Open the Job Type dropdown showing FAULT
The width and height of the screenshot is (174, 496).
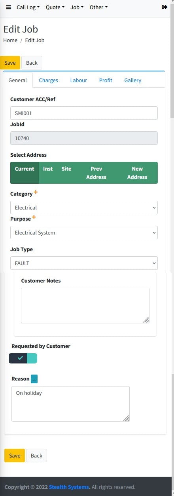[84, 263]
